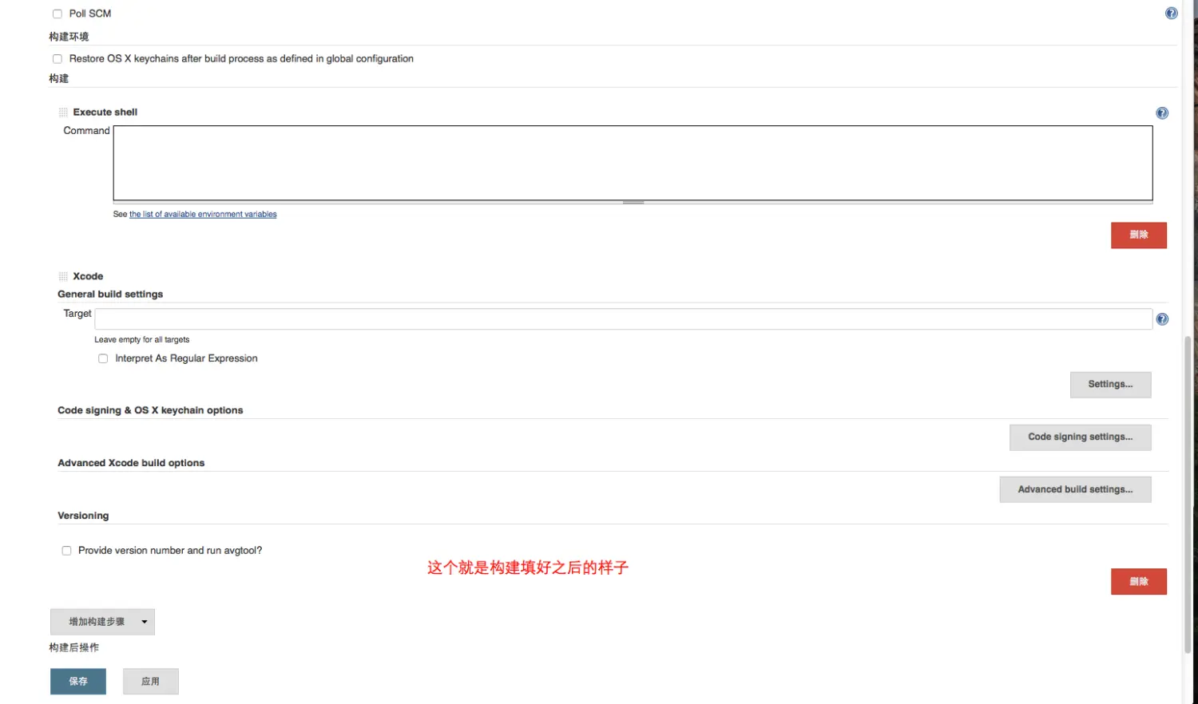Click Advanced Xcode build options heading
The image size is (1198, 704).
click(131, 464)
